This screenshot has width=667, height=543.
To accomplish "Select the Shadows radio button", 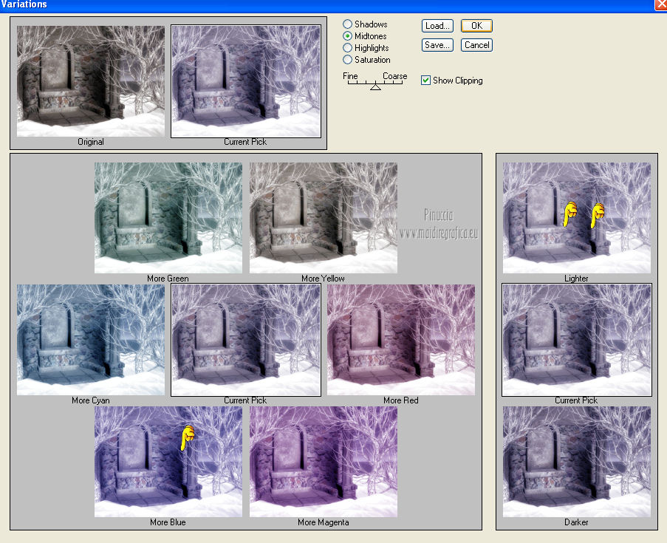I will click(x=348, y=24).
